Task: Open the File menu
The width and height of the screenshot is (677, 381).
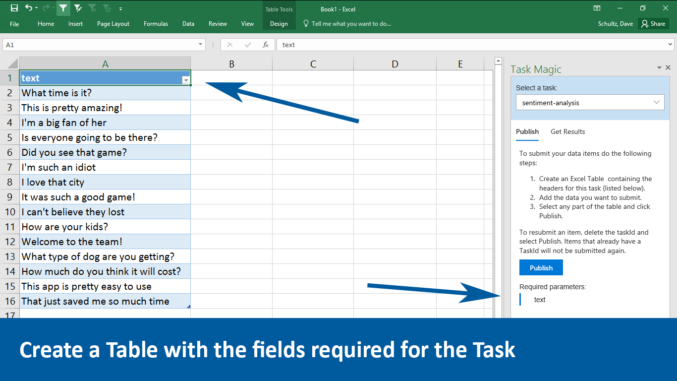Action: (14, 24)
